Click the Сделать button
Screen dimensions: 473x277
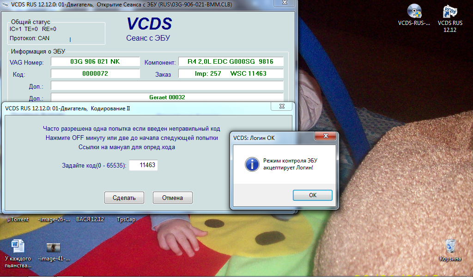(124, 198)
